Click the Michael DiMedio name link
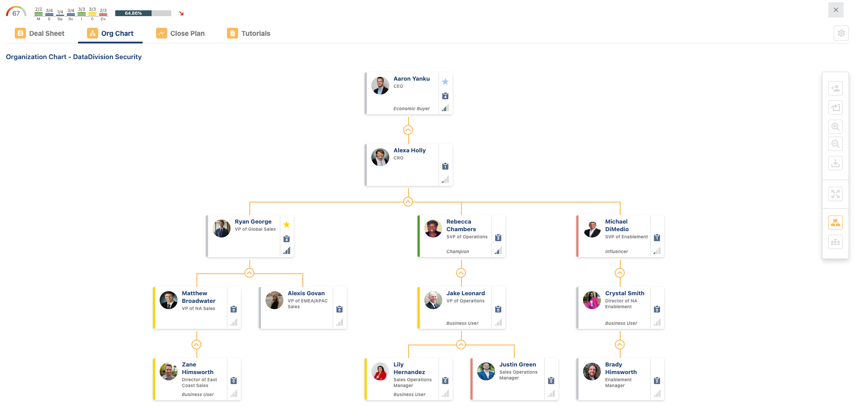 pos(617,225)
